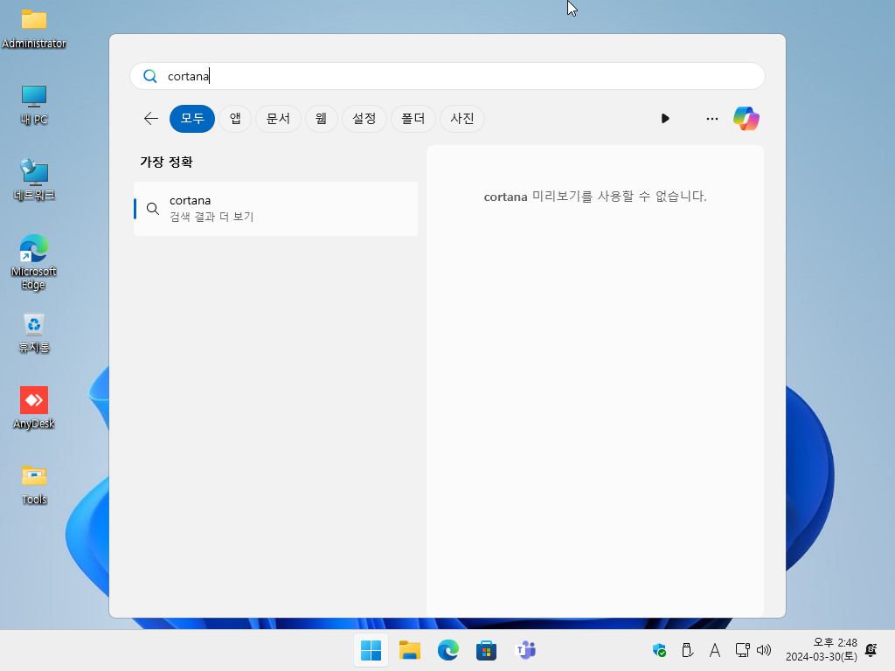Open Teams from the taskbar
This screenshot has width=895, height=671.
click(525, 650)
